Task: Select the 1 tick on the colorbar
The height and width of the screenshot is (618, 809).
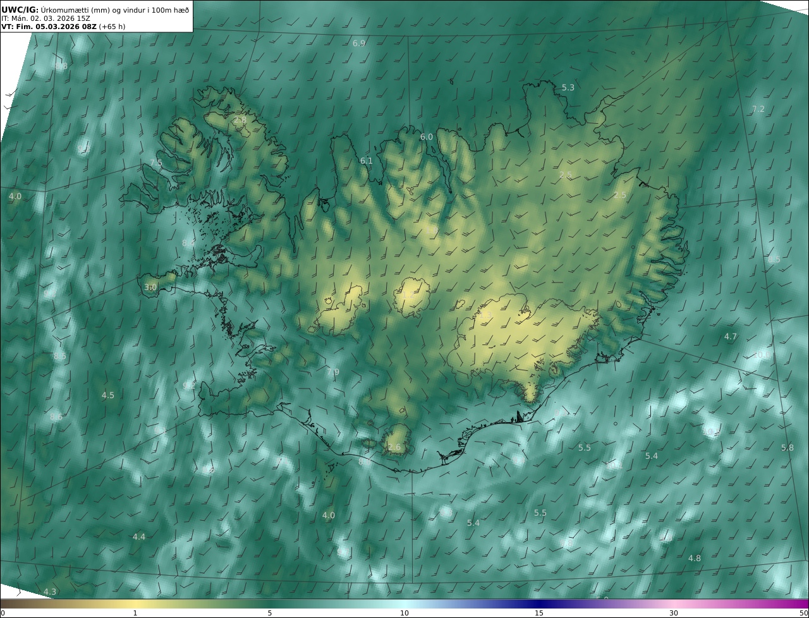Action: (x=135, y=613)
